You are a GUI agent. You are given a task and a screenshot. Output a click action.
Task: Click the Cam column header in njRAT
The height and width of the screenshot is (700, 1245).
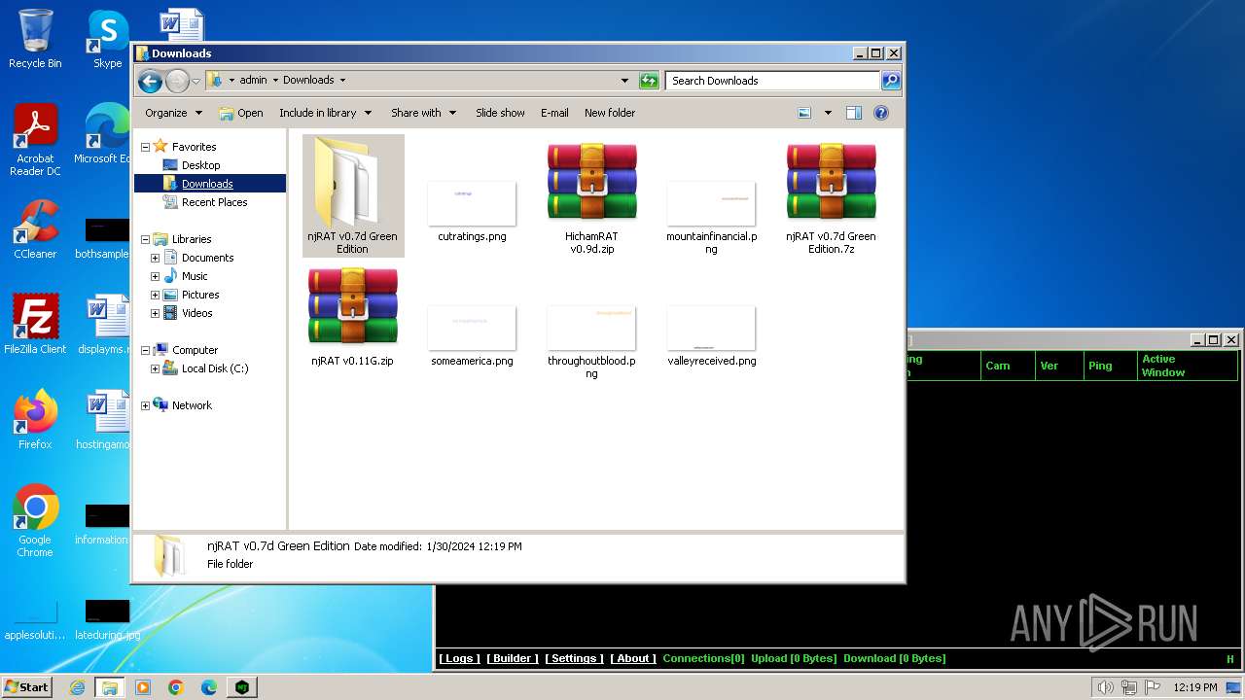[1007, 366]
